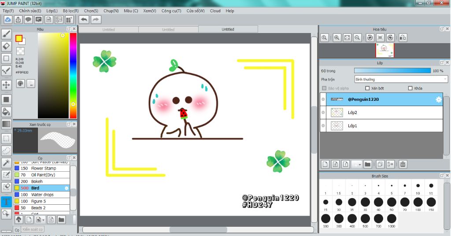The image size is (451, 236).
Task: Choose brush size 1000
Action: pyautogui.click(x=392, y=221)
